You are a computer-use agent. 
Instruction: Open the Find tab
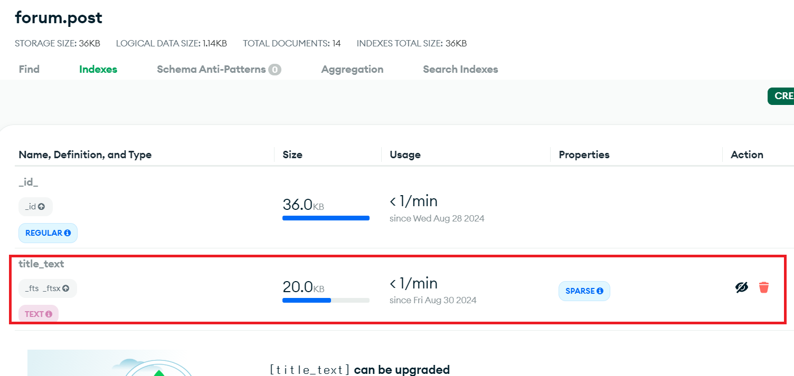pos(29,69)
